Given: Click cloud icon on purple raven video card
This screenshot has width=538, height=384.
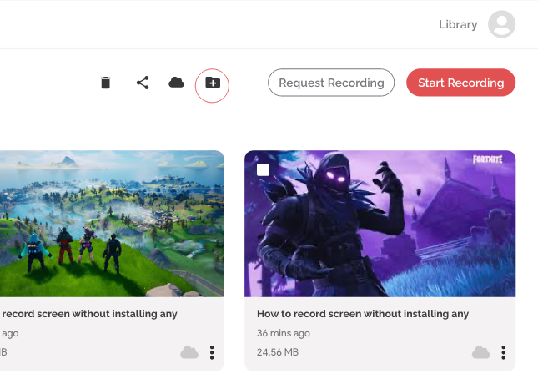Looking at the screenshot, I should click(480, 352).
